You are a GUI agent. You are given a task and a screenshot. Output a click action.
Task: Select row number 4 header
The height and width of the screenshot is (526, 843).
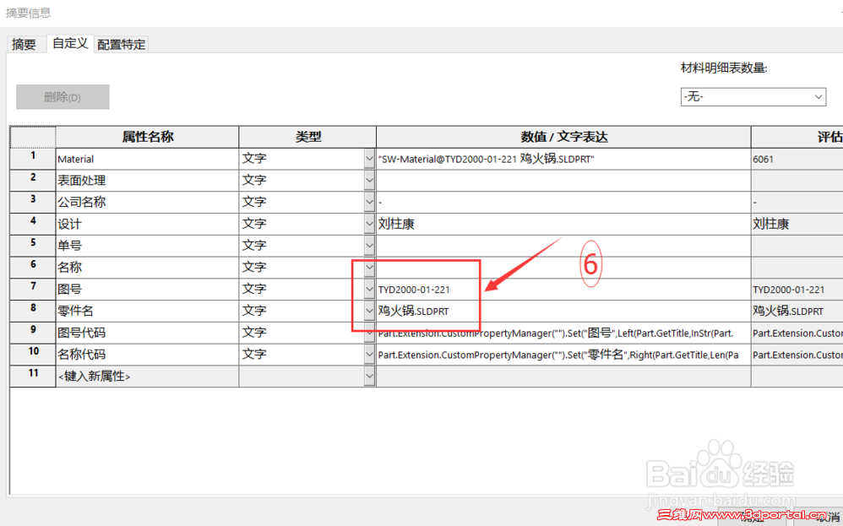[x=33, y=224]
